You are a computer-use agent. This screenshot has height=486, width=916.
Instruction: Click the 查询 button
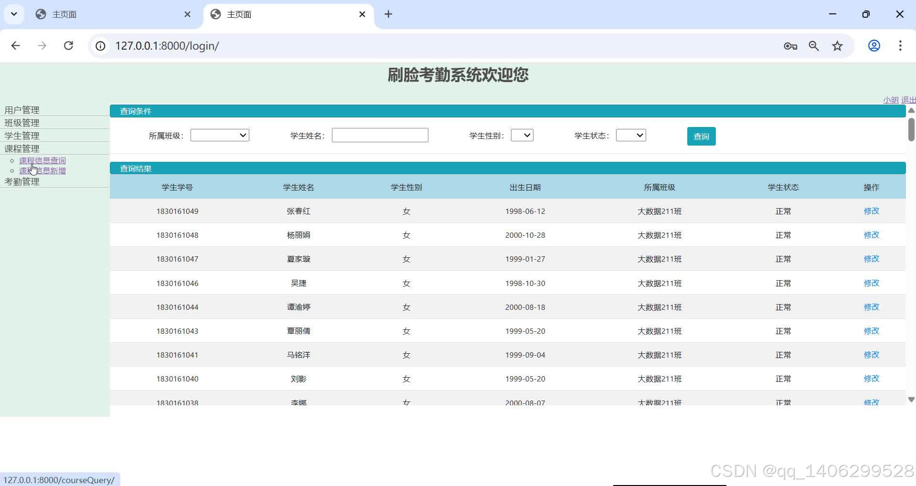(701, 137)
